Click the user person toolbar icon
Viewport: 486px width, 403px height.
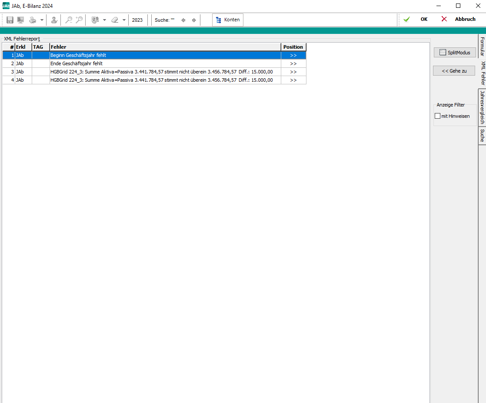[54, 20]
